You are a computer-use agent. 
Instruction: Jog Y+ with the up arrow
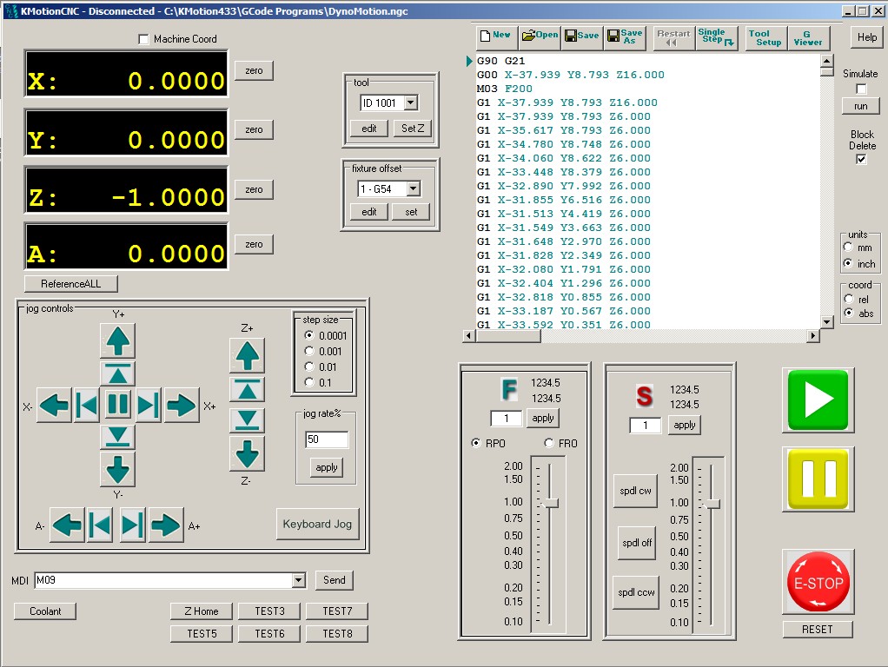(x=118, y=340)
